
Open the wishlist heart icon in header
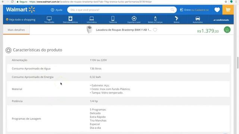pyautogui.click(x=217, y=10)
